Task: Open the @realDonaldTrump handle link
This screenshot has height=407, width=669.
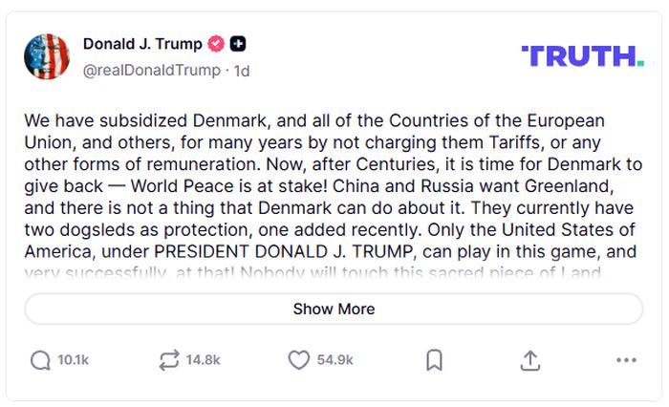Action: coord(152,70)
